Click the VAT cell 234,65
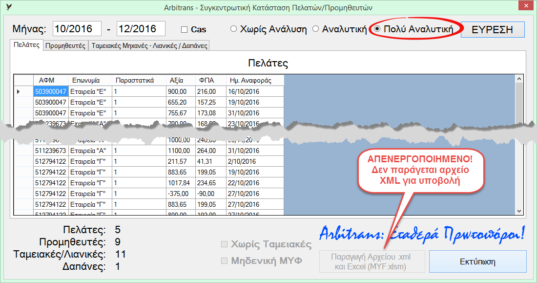 click(x=211, y=183)
